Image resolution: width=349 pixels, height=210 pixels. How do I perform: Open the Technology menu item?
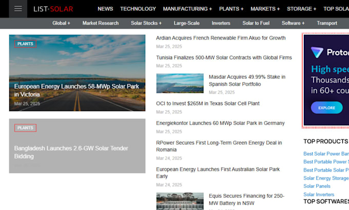tap(138, 9)
